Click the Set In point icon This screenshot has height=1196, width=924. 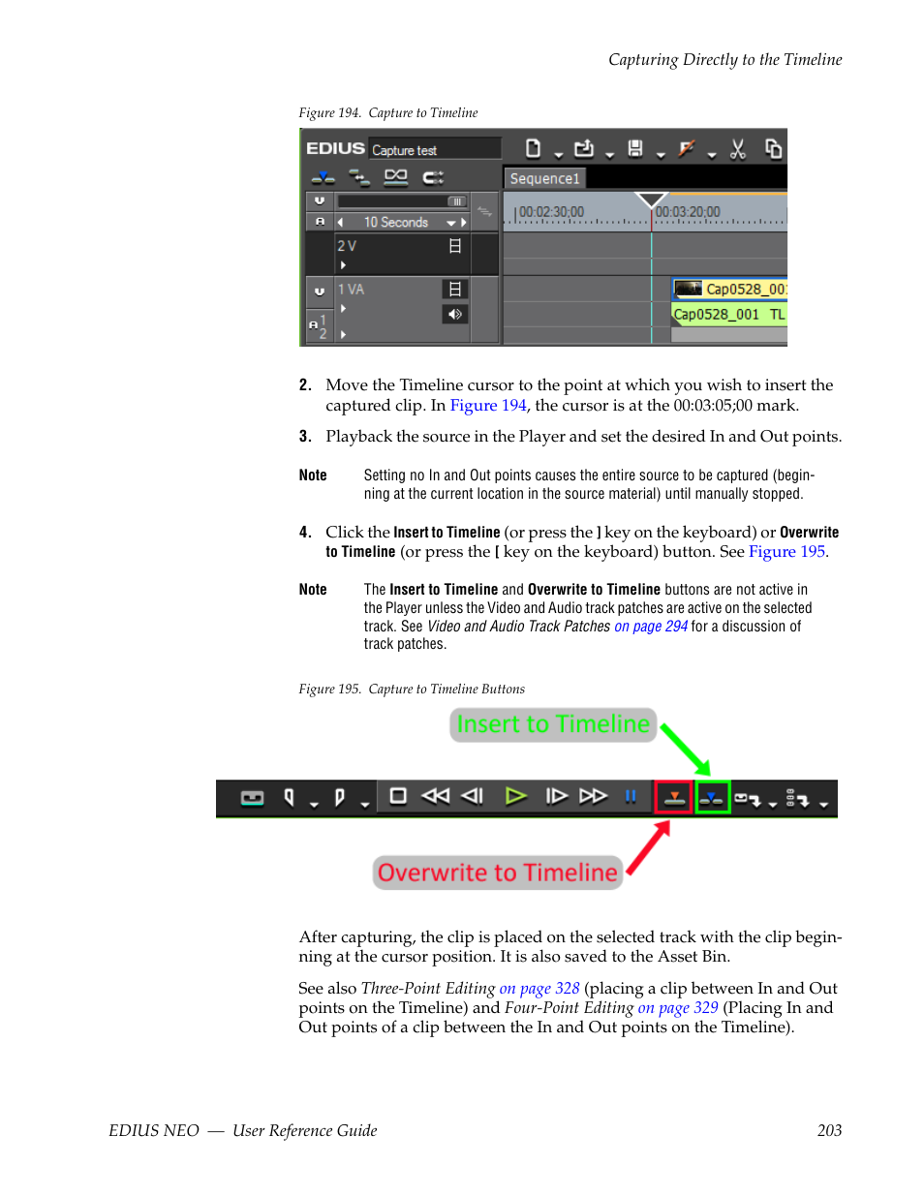coord(289,797)
